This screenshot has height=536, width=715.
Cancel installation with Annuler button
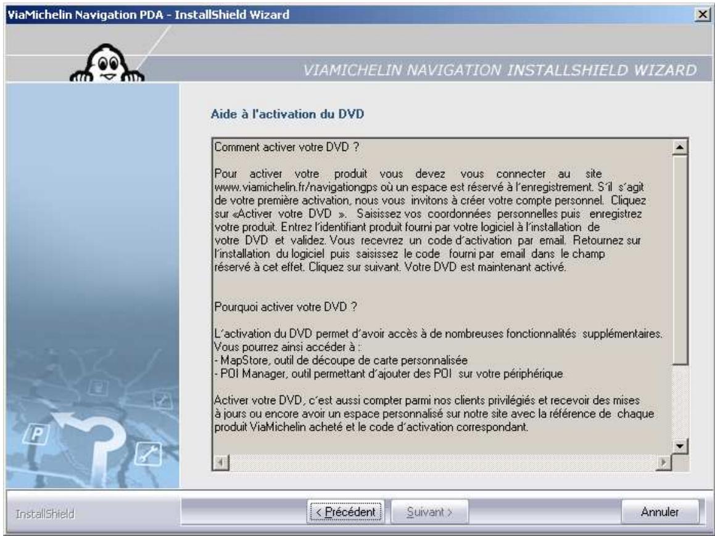(x=659, y=513)
